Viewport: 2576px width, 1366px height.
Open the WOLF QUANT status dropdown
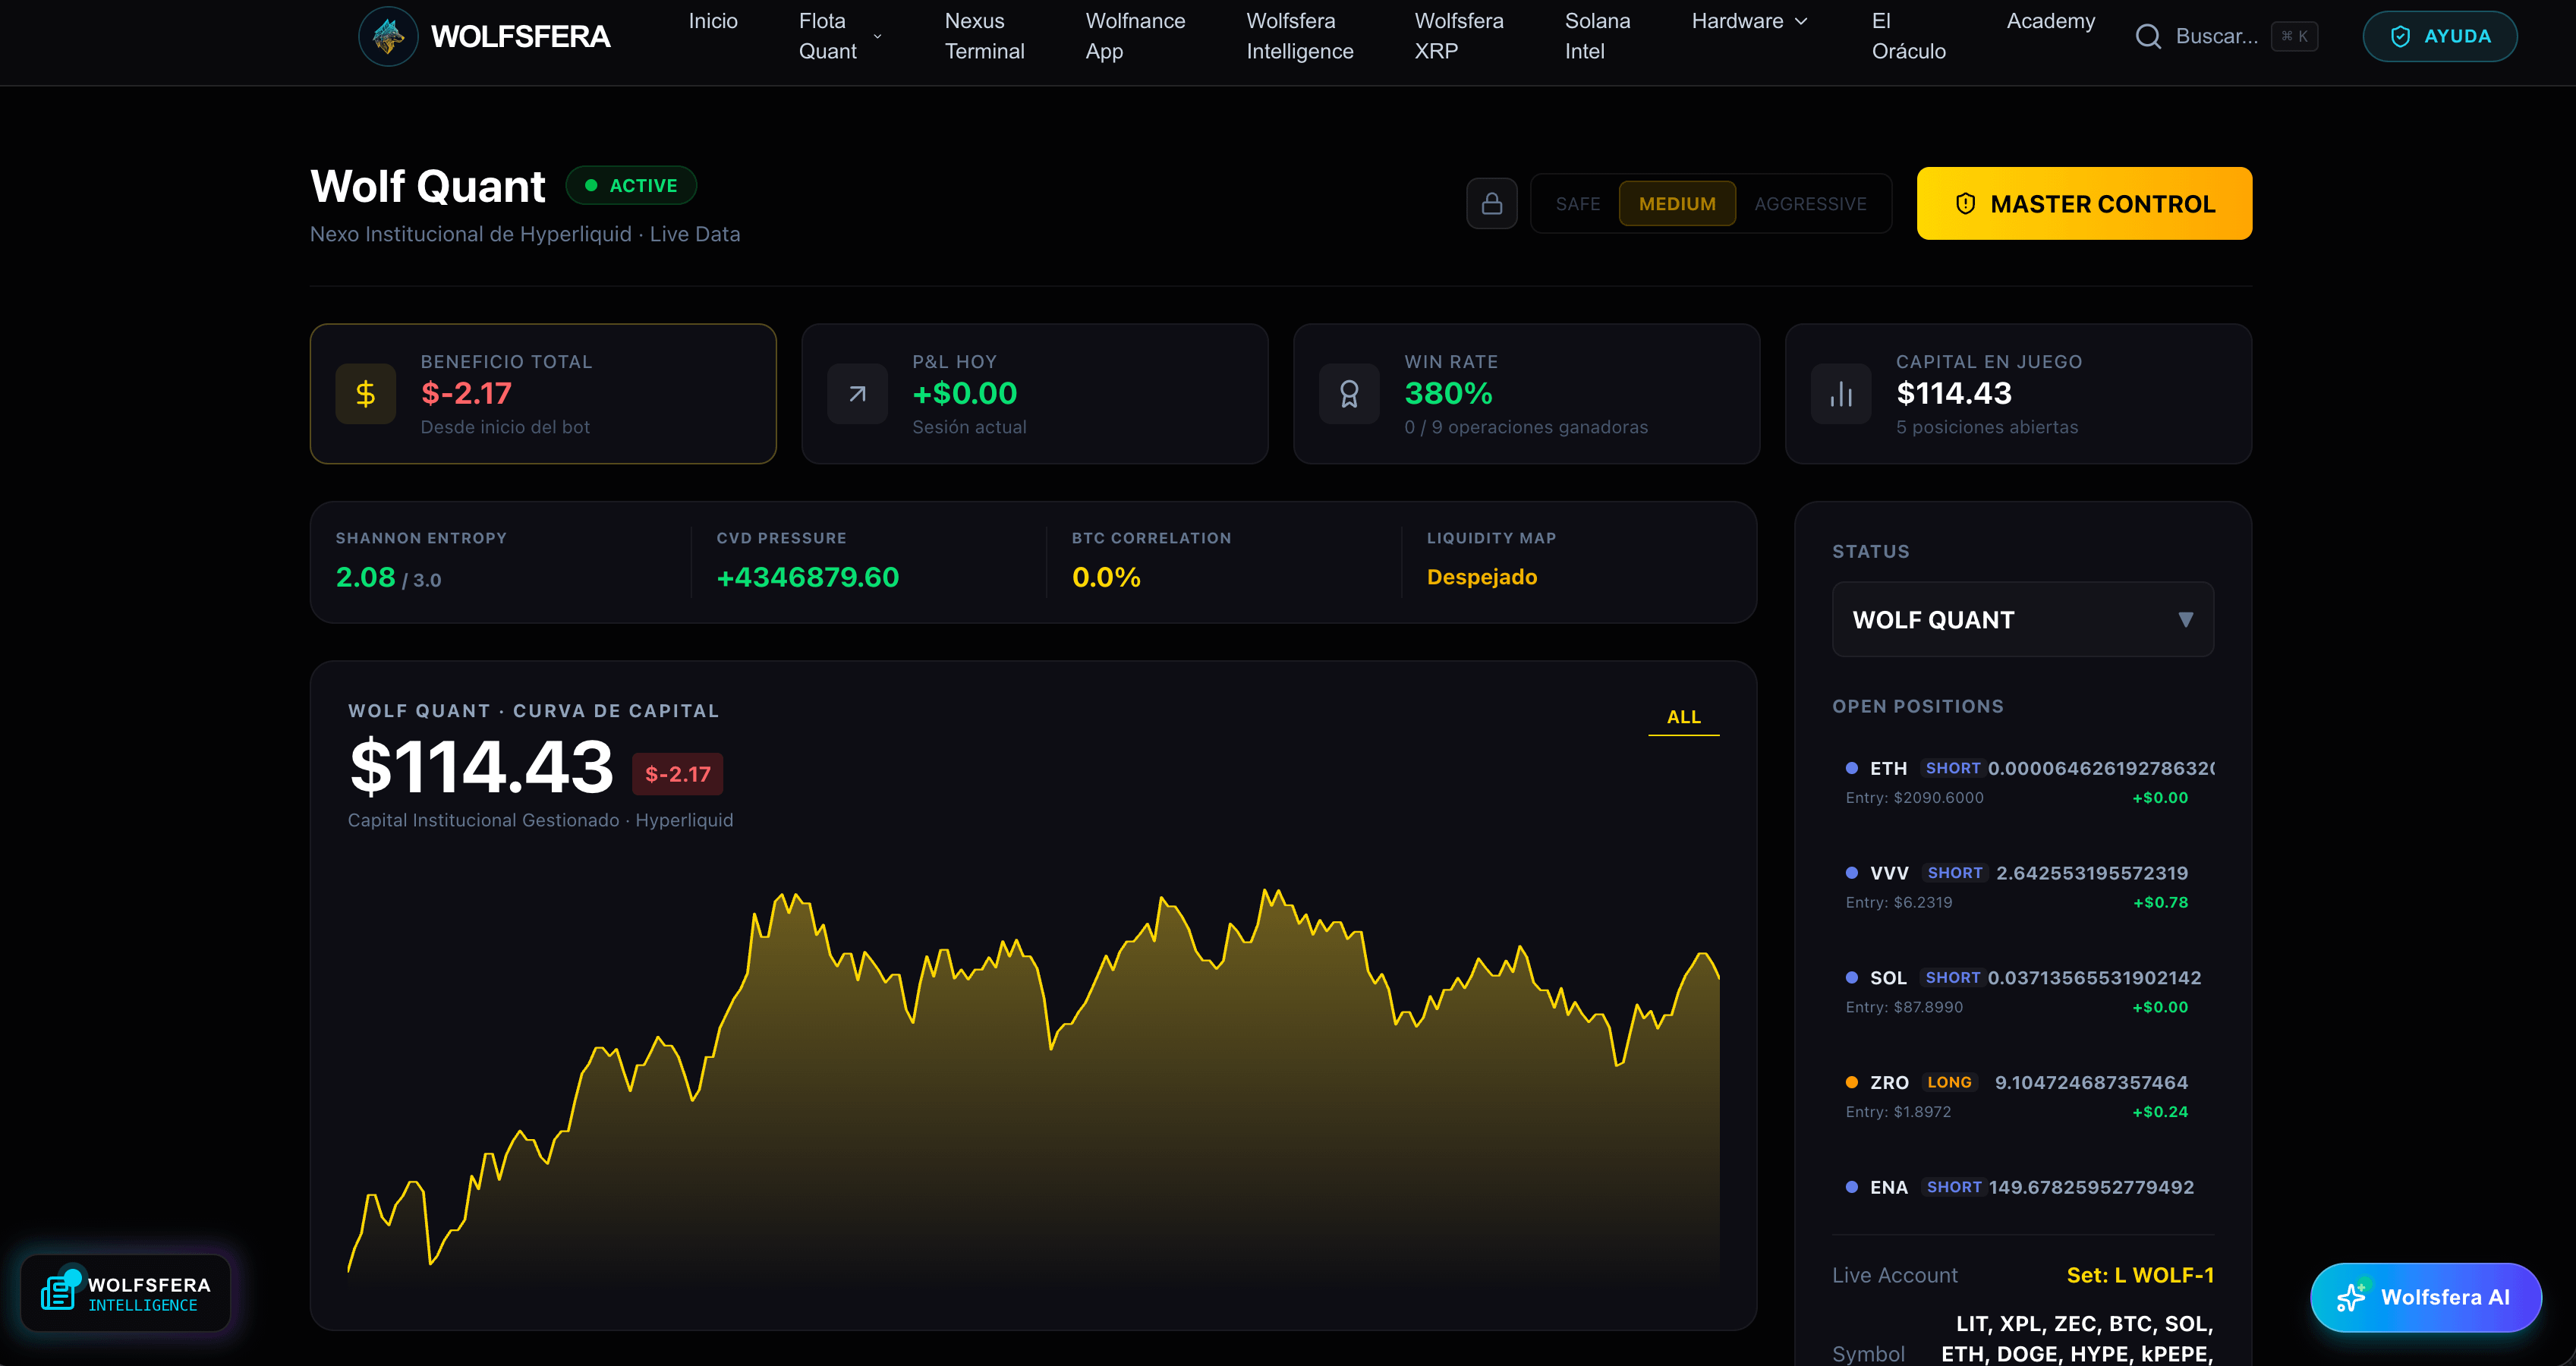click(x=2022, y=620)
